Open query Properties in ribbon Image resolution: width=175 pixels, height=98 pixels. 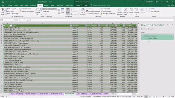coord(45,11)
